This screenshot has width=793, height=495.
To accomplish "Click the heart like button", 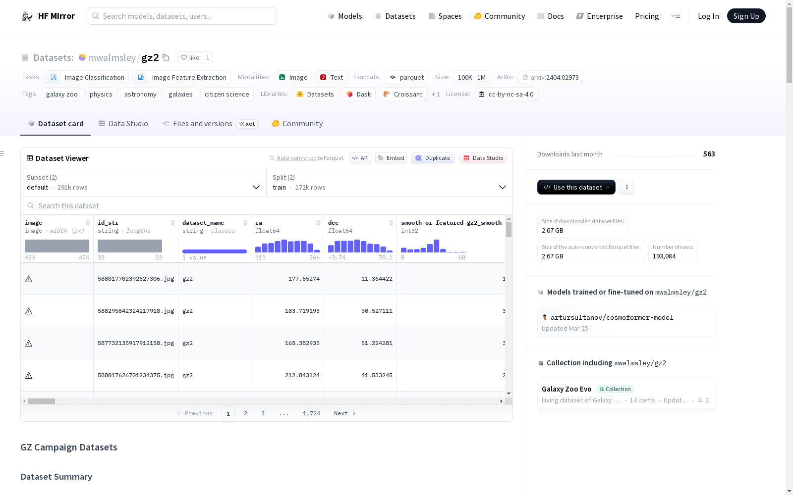I will tap(190, 57).
